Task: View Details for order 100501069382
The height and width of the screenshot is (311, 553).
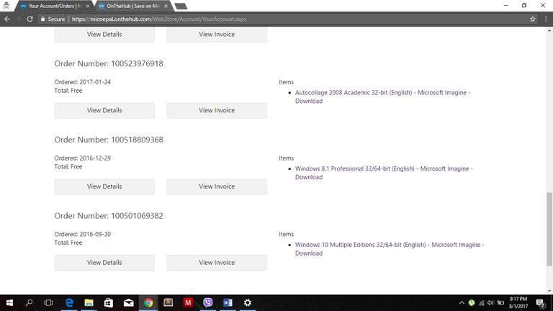Action: (104, 263)
